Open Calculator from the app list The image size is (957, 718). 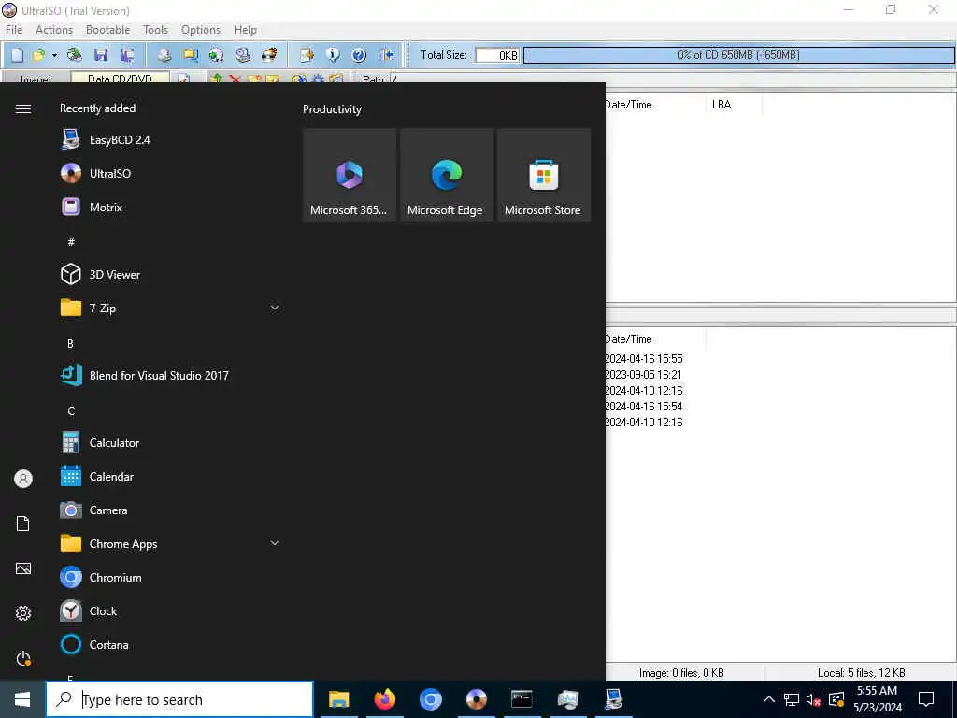pyautogui.click(x=171, y=442)
